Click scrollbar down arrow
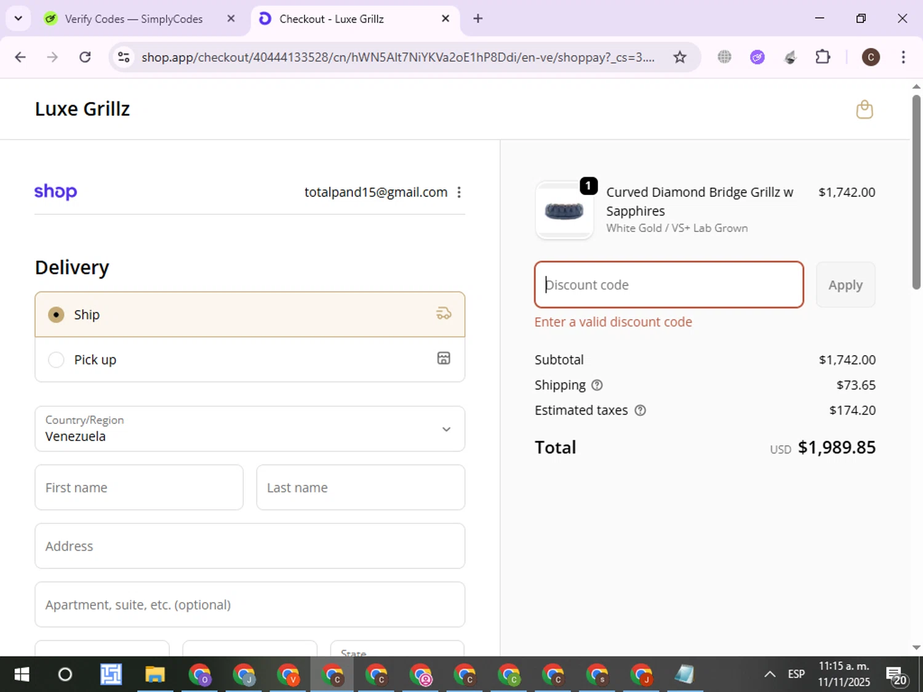The height and width of the screenshot is (692, 923). pos(916,648)
